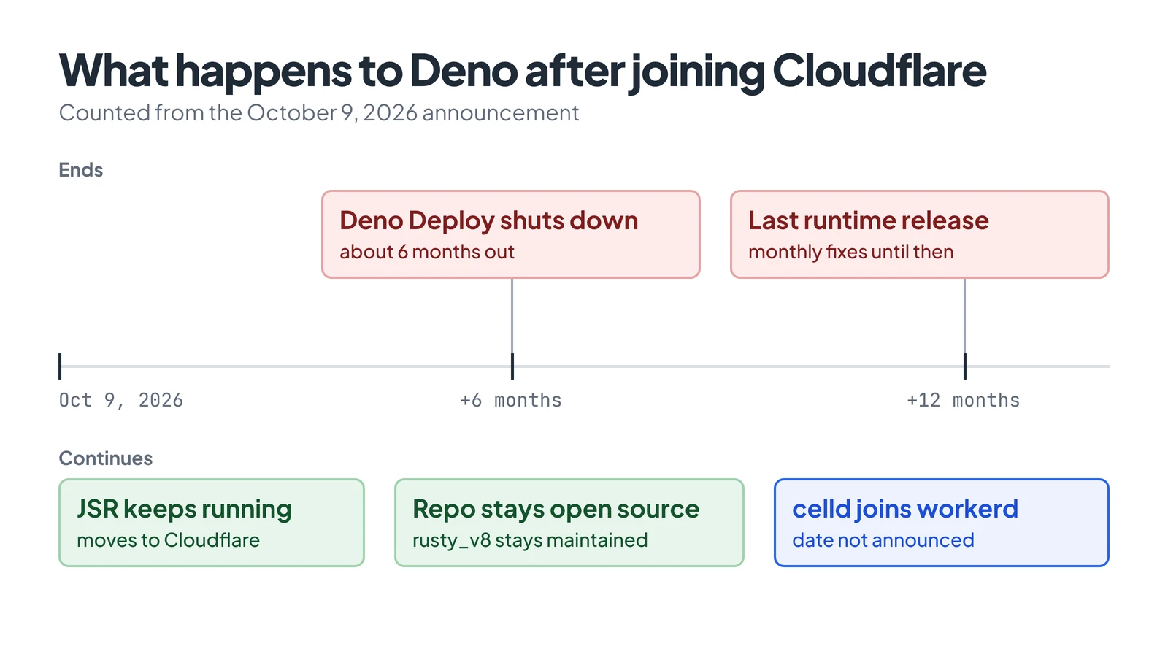Click the subtitle "Counted from the October 9, 2026 announcement"
1168x657 pixels.
319,113
